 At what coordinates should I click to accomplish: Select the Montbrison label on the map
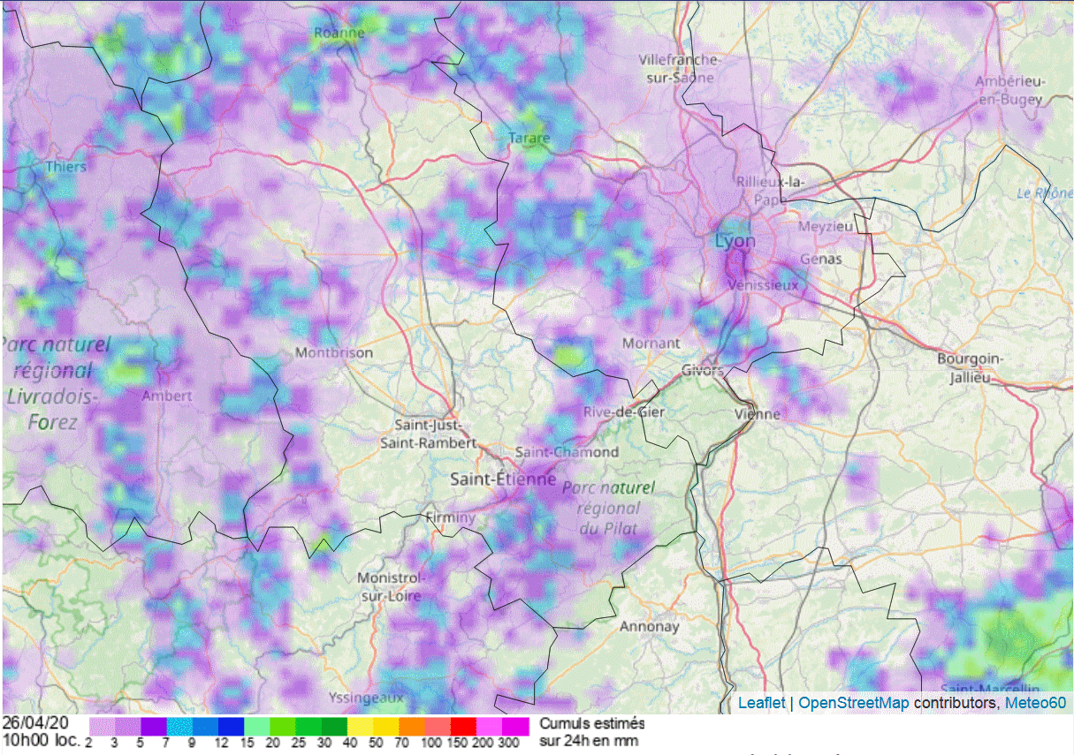[x=334, y=352]
